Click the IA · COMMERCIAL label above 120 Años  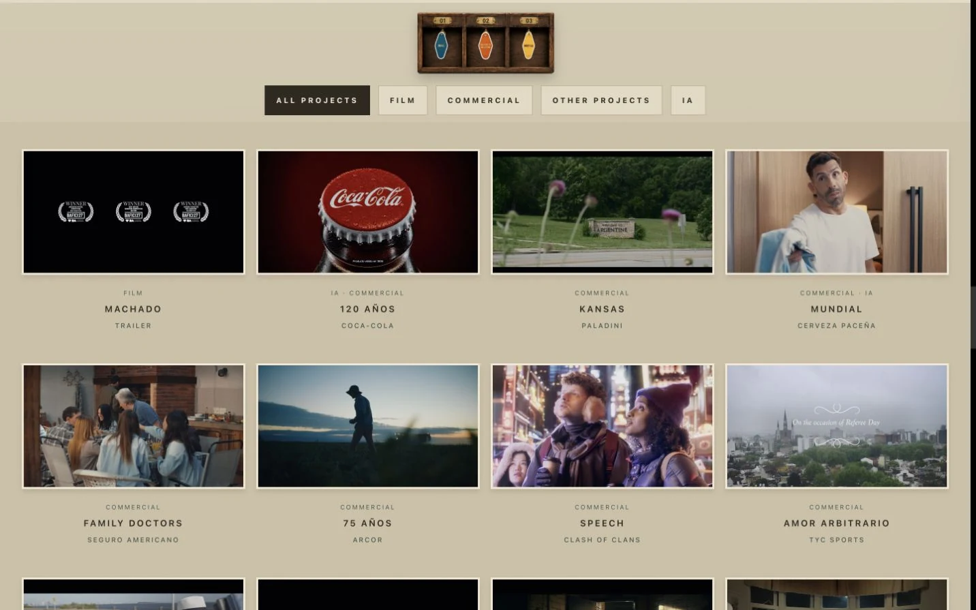(368, 293)
